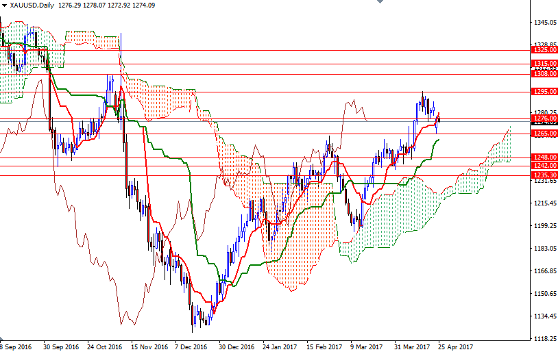
Task: Select the 1248.00 red price label
Action: pyautogui.click(x=544, y=158)
